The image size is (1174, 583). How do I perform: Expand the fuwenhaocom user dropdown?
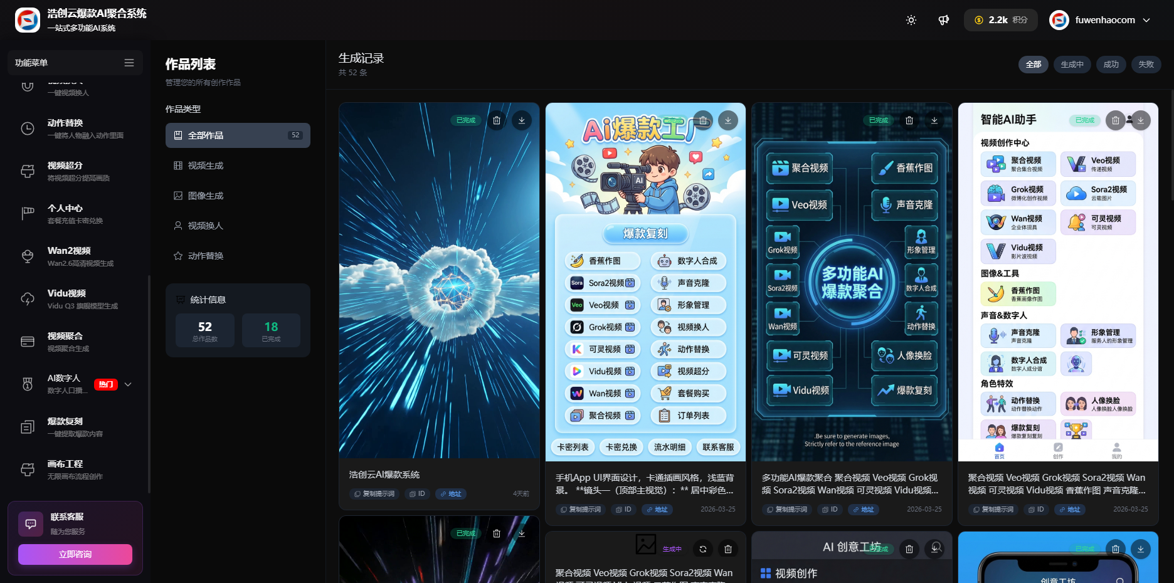point(1146,20)
